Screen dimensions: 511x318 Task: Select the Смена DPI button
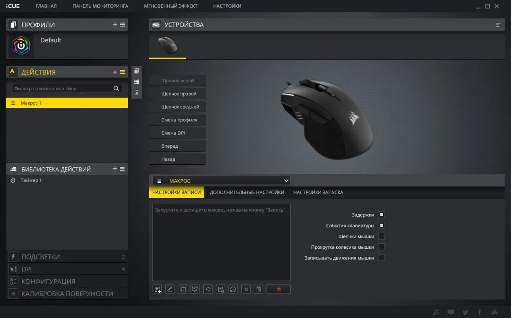pyautogui.click(x=177, y=133)
